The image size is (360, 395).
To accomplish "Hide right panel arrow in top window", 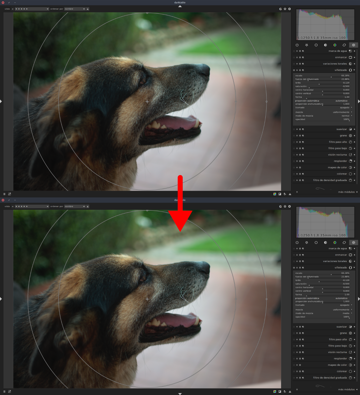I will click(x=359, y=101).
